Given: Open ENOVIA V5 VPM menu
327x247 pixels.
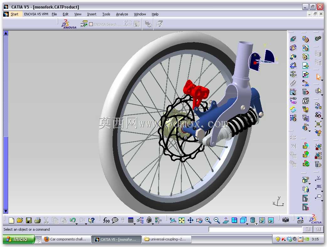Looking at the screenshot, I should point(36,14).
